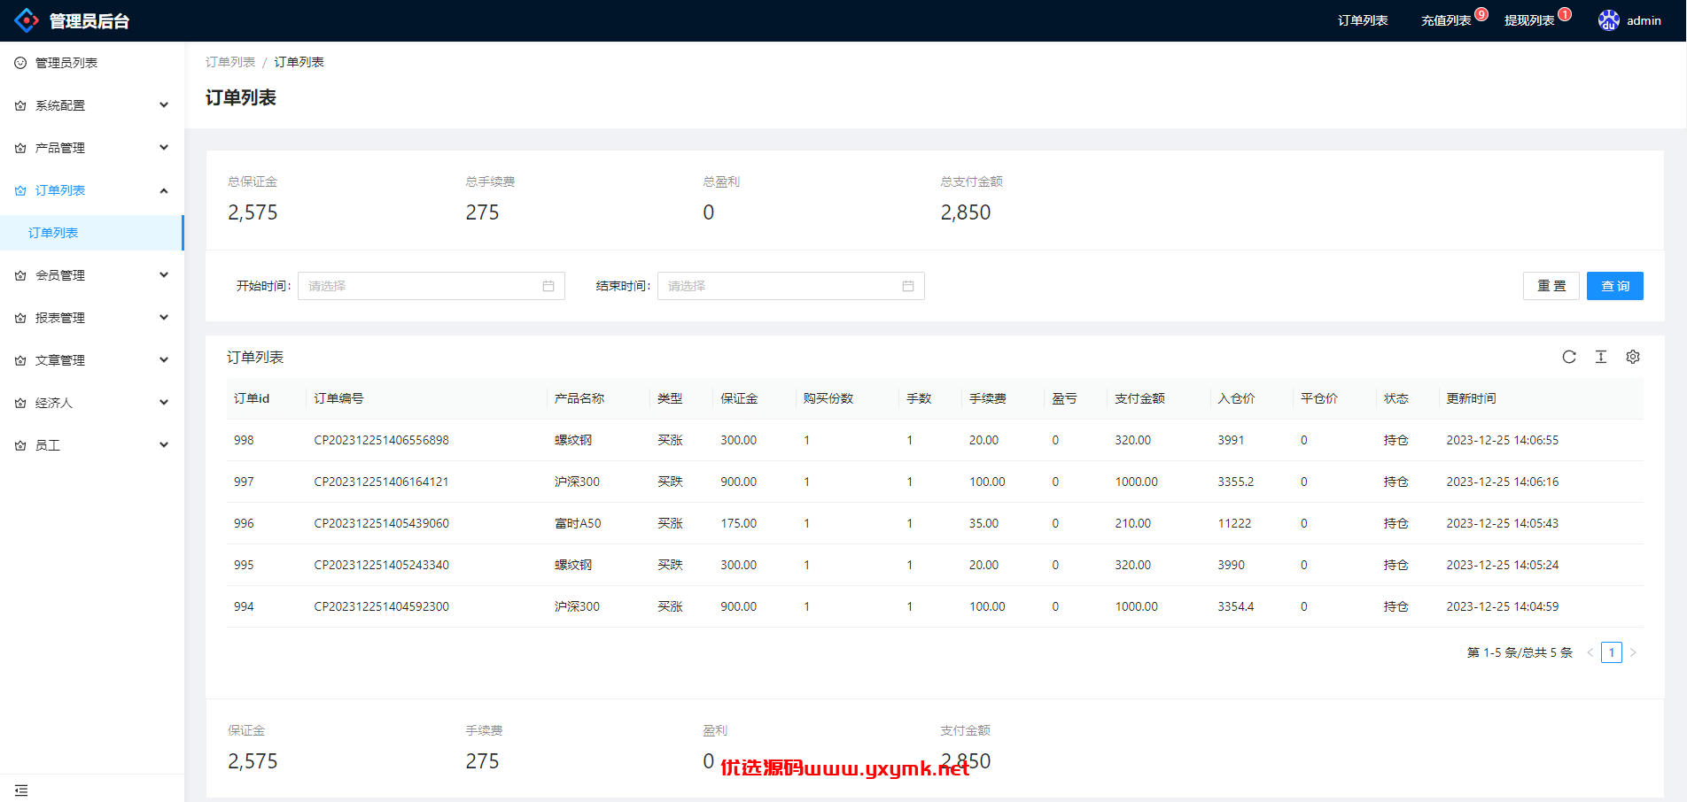The image size is (1687, 802).
Task: Click first 订单列表 breadcrumb link
Action: [230, 62]
